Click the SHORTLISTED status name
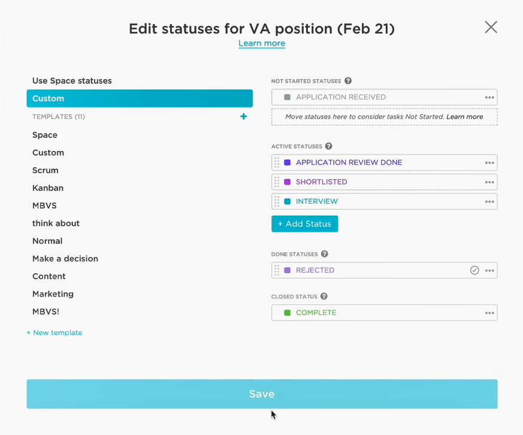Viewport: 523px width, 435px height. (x=322, y=182)
